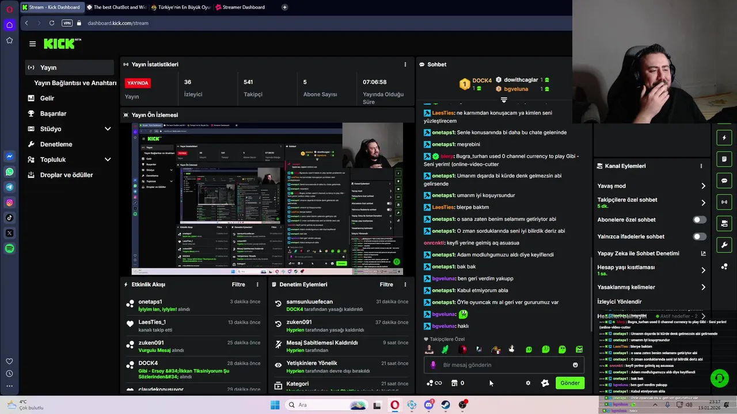
Task: Expand the Topluluk sidebar section
Action: [x=108, y=159]
